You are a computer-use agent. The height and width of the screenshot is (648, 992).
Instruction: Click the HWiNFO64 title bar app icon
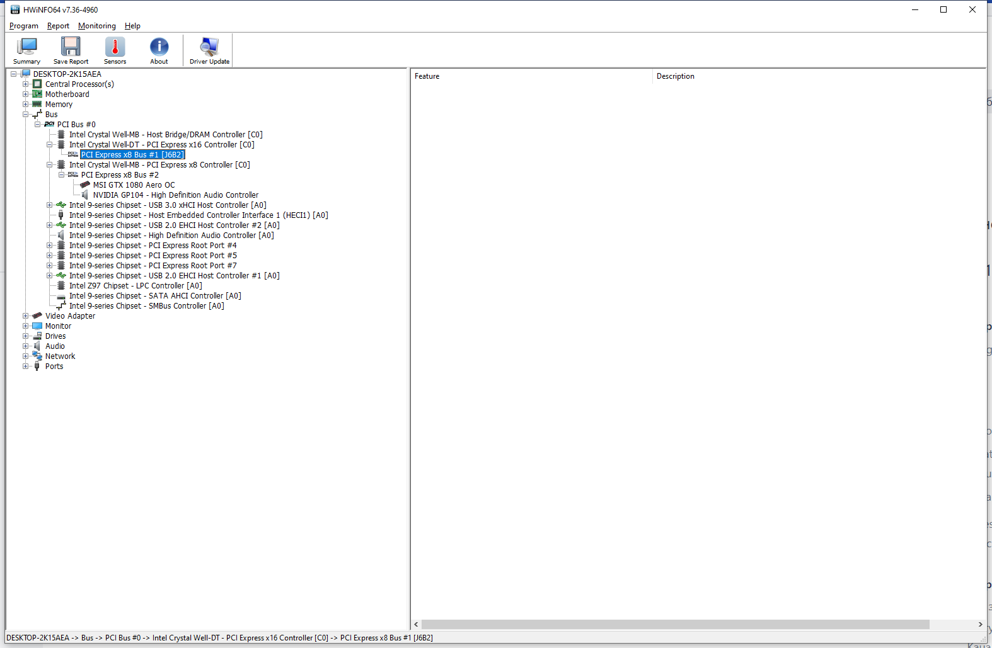coord(15,9)
